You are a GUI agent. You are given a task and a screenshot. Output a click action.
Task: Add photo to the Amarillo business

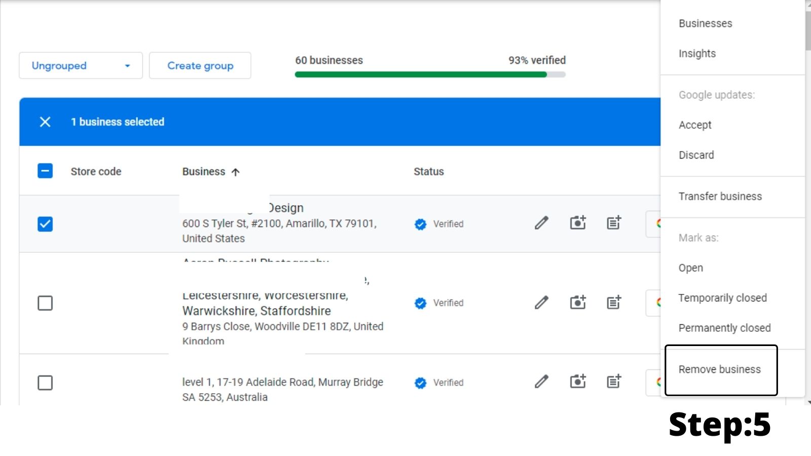578,223
